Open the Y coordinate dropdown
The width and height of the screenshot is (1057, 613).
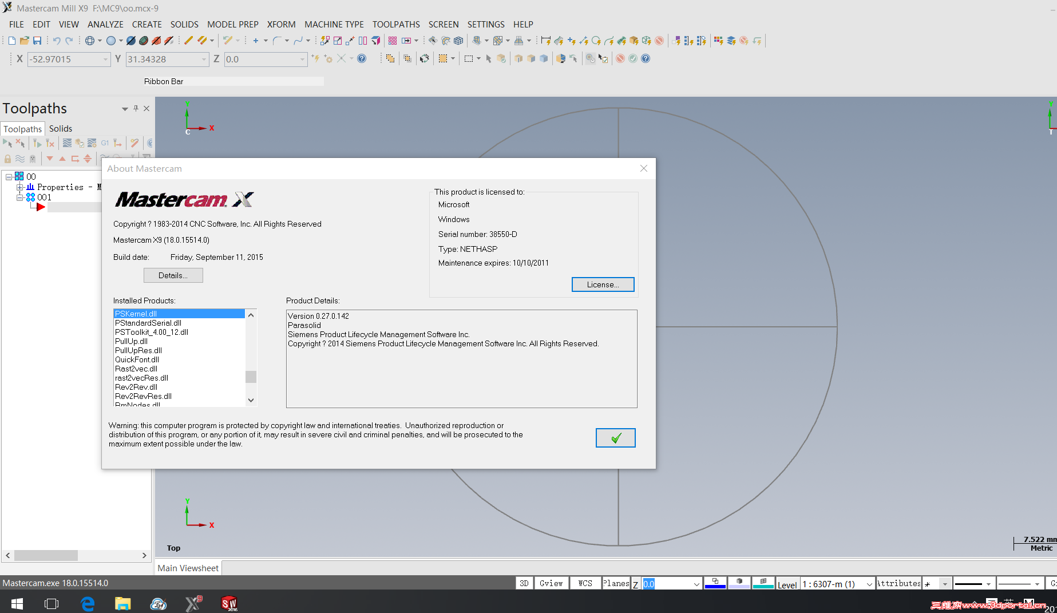[204, 59]
